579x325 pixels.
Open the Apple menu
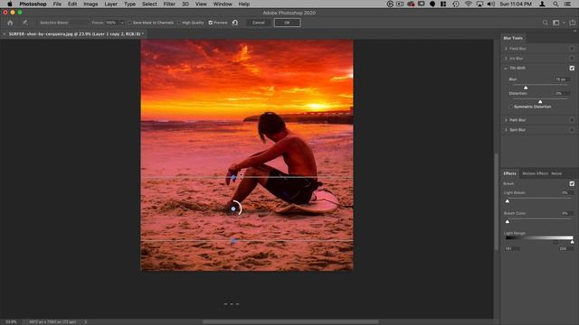(10, 4)
